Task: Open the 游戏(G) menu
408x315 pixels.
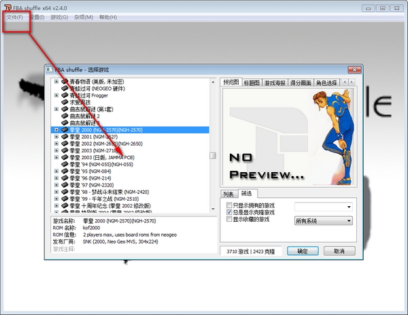Action: (59, 17)
